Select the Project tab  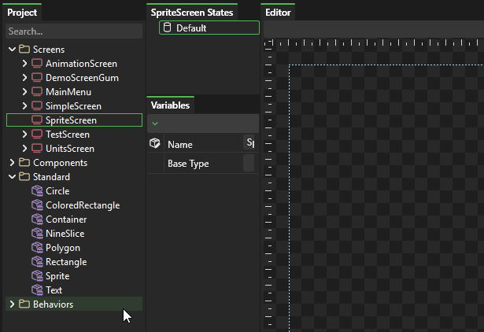[x=22, y=13]
